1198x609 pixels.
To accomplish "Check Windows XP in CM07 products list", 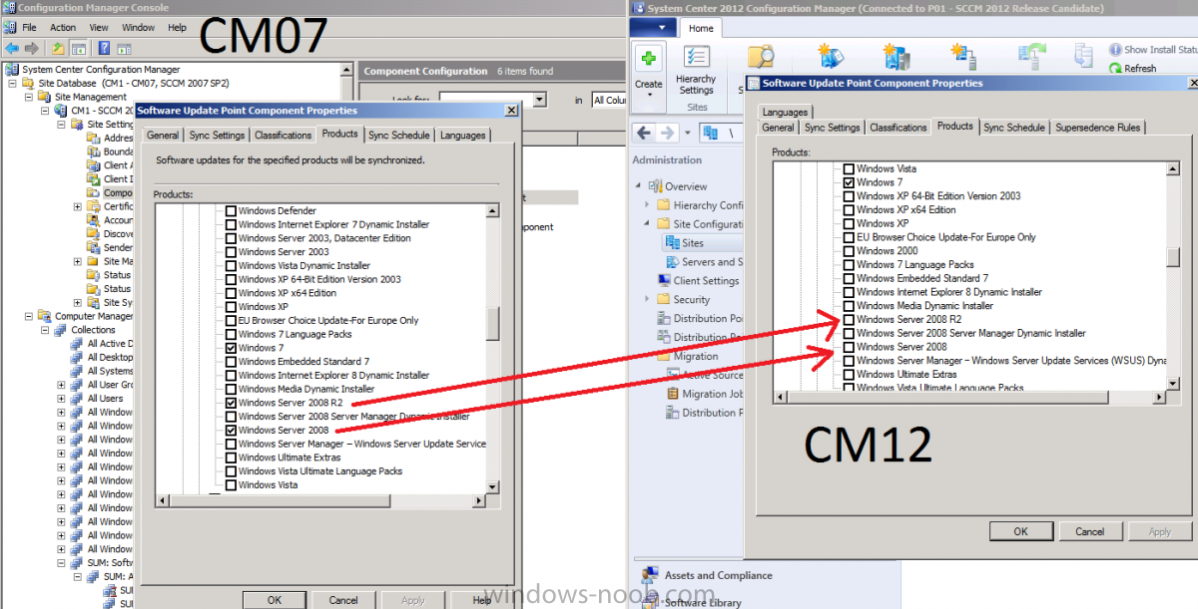I will pos(231,307).
